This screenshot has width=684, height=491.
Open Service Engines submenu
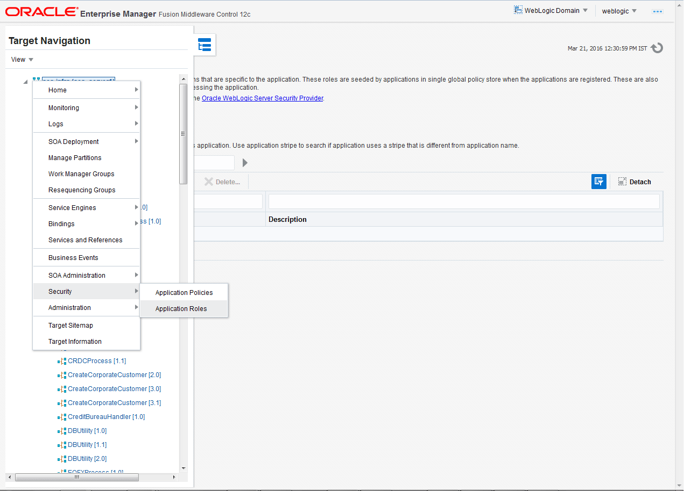[x=87, y=208]
